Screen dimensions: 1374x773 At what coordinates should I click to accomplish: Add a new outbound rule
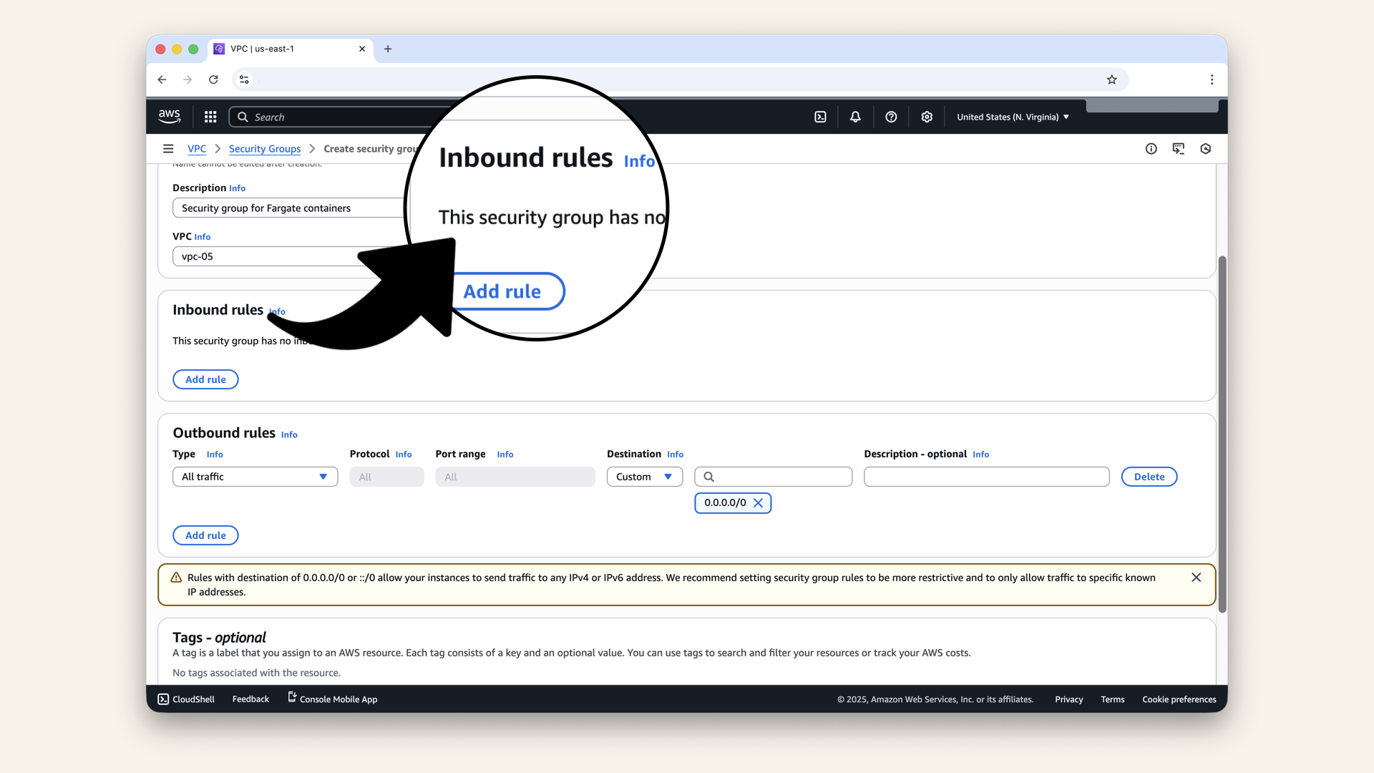point(205,535)
